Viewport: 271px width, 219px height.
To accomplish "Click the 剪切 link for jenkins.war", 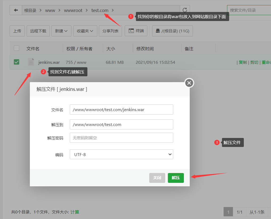I will pyautogui.click(x=254, y=62).
